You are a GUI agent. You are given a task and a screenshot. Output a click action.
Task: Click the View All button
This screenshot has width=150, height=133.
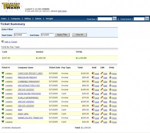pyautogui.click(x=79, y=35)
